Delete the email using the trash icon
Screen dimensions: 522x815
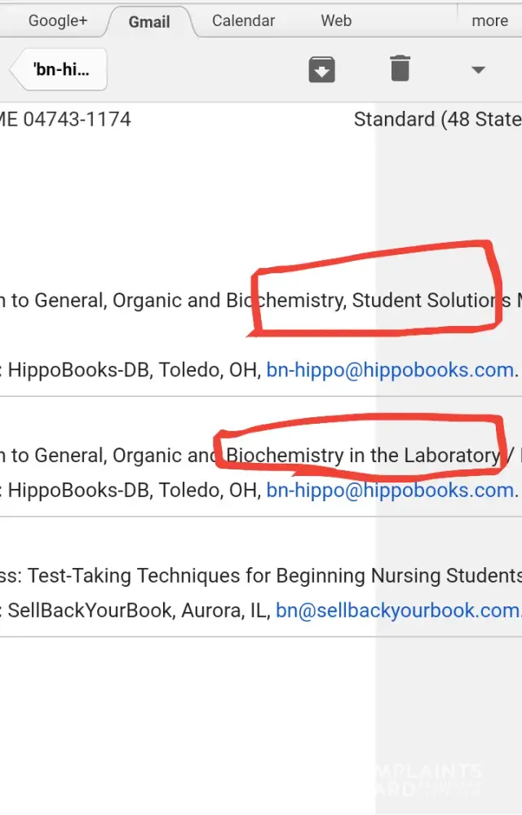coord(400,69)
